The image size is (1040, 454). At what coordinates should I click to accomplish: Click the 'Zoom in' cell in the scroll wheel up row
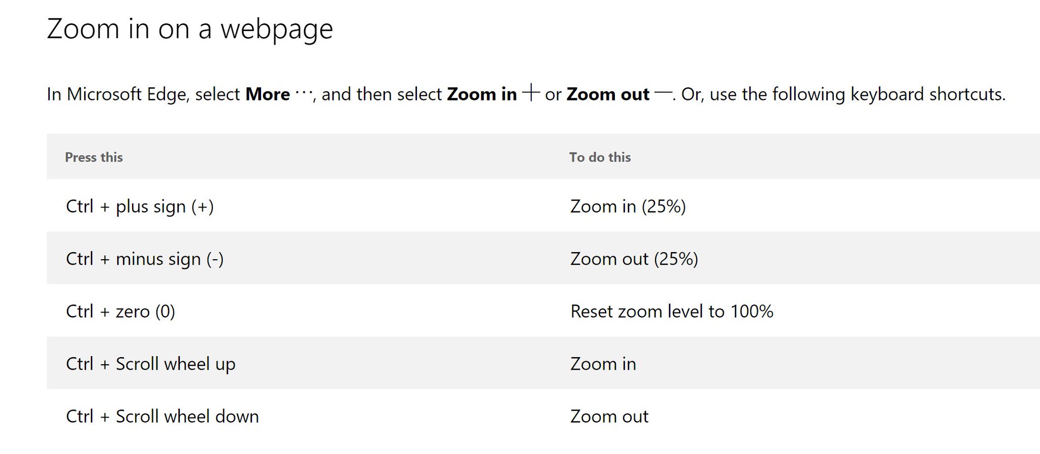click(603, 364)
